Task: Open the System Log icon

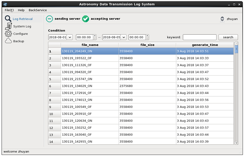Action: tap(8, 26)
